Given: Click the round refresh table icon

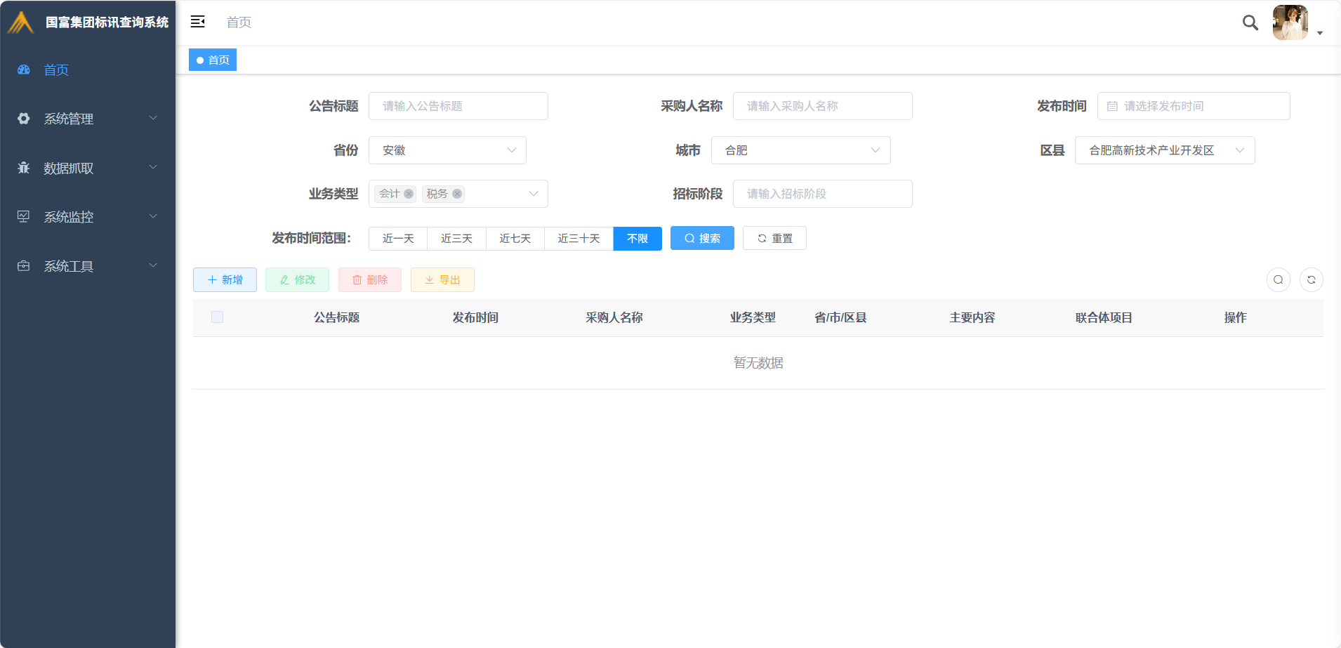Looking at the screenshot, I should [x=1311, y=279].
